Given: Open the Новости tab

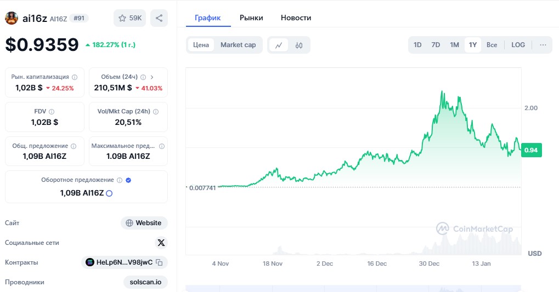Looking at the screenshot, I should pos(296,18).
